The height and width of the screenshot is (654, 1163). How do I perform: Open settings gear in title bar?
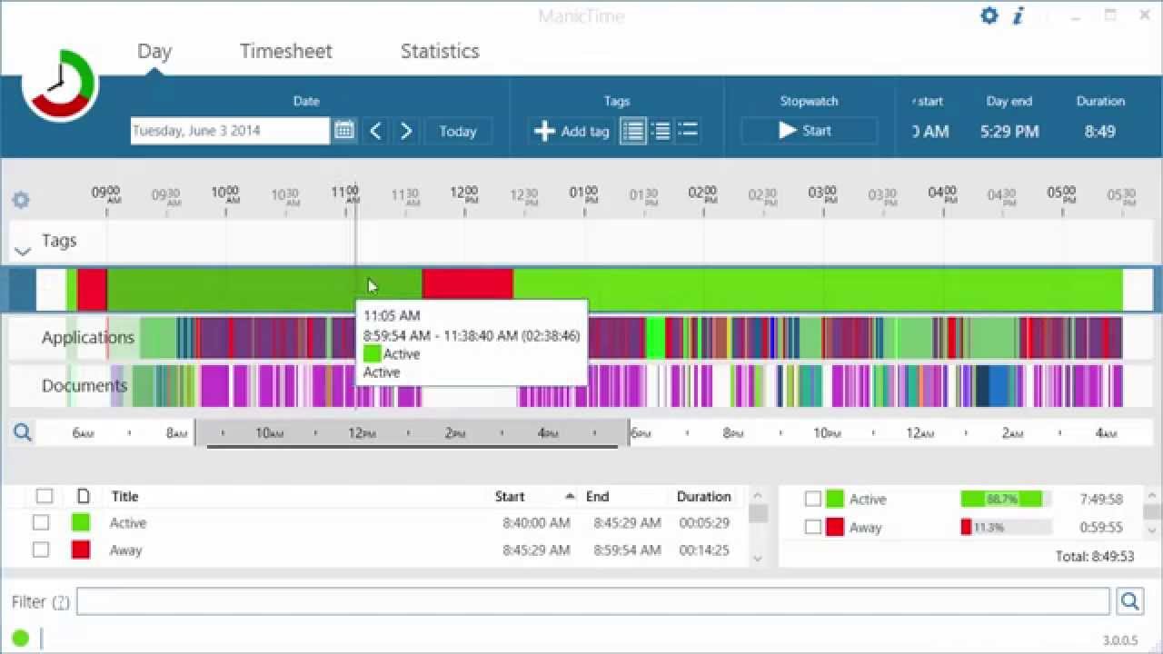989,15
